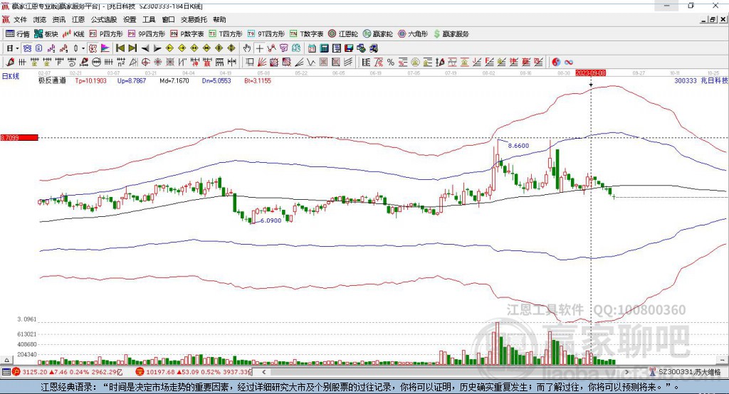
Task: Click the save floppy disk icon
Action: click(349, 48)
